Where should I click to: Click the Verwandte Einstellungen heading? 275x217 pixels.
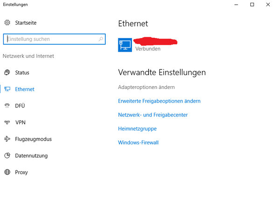162,72
